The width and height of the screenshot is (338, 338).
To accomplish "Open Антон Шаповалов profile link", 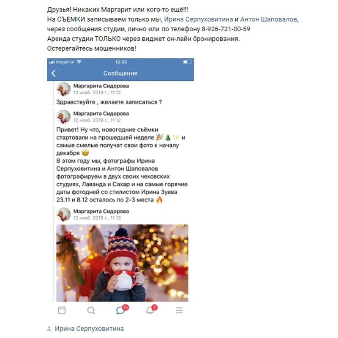I will pos(269,19).
